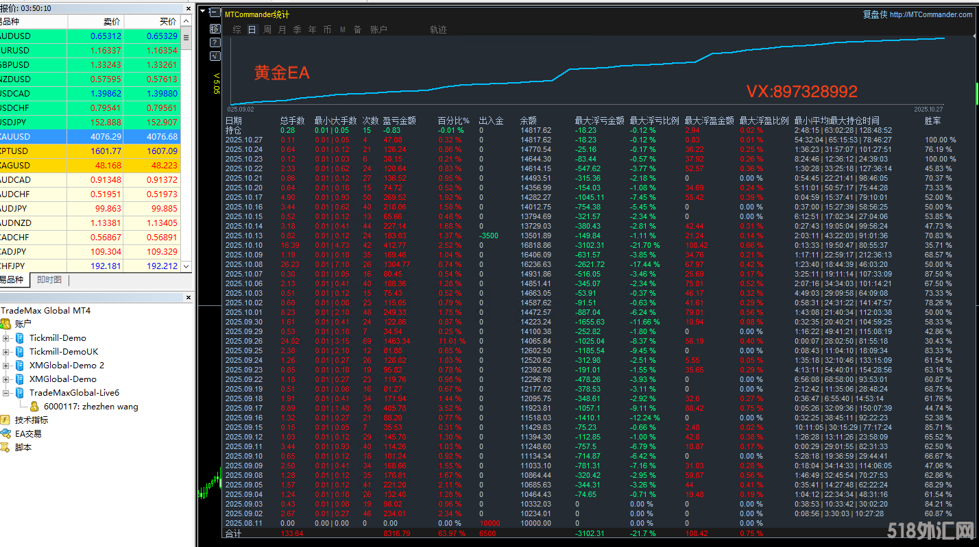Click the 脚本 scripts icon
Image resolution: width=979 pixels, height=547 pixels.
(5, 447)
